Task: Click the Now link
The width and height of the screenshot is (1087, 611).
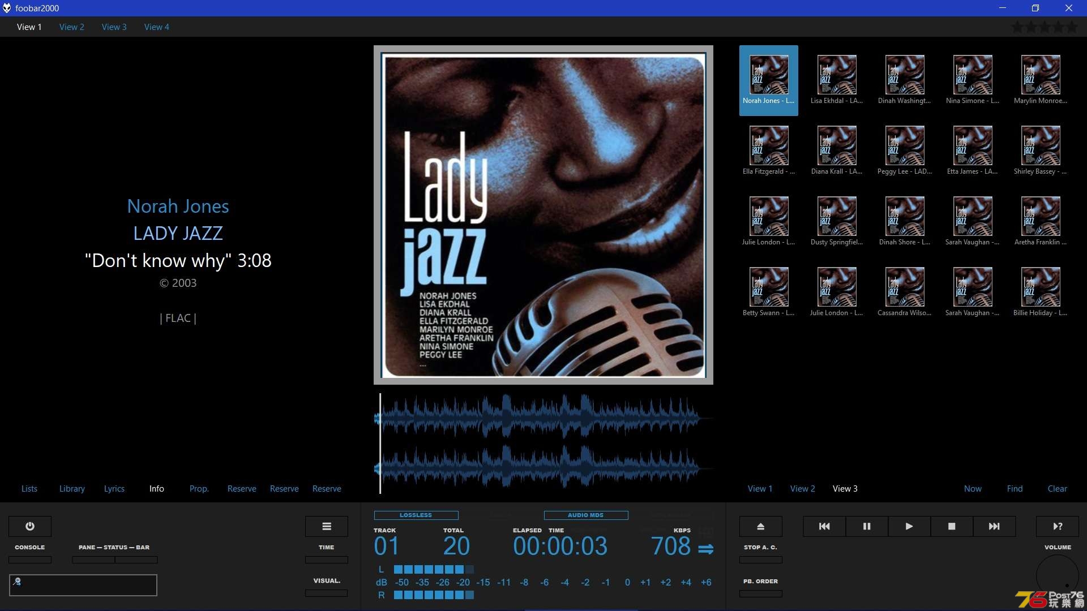Action: (x=973, y=489)
